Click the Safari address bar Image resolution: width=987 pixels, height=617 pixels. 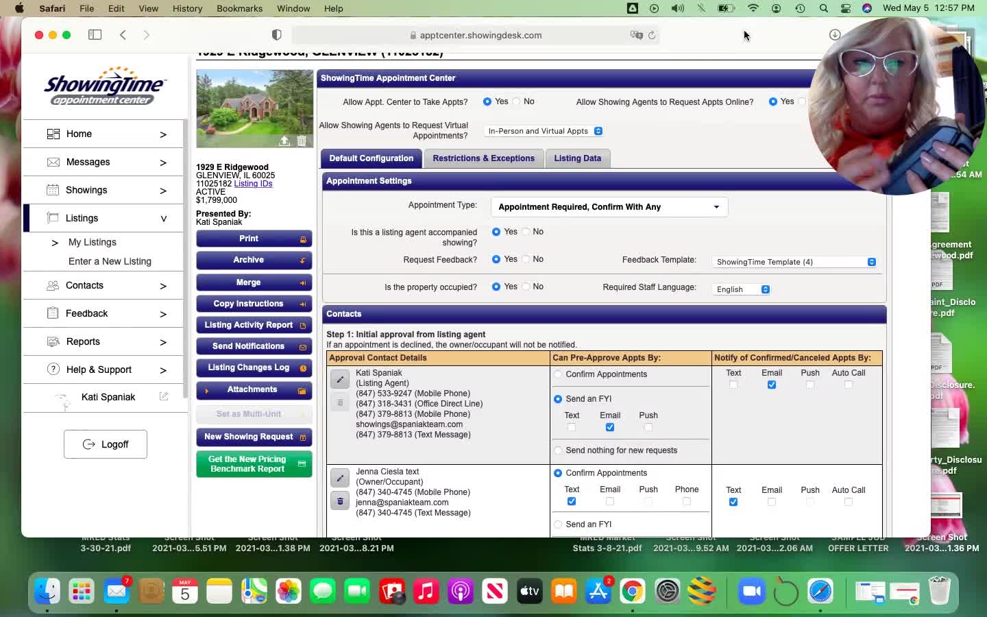pyautogui.click(x=476, y=35)
